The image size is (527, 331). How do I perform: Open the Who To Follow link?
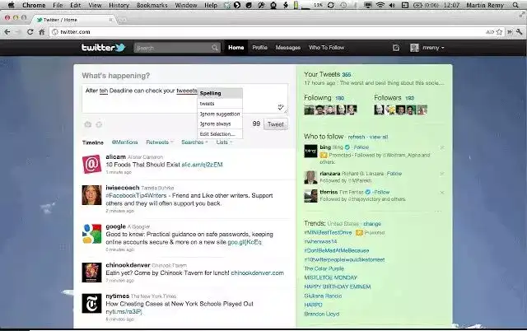click(326, 48)
